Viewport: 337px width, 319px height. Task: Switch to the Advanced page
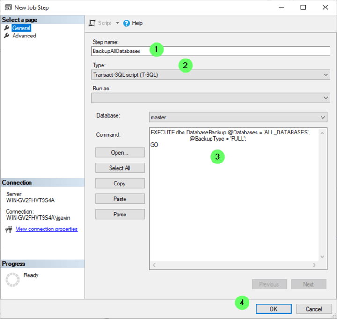24,36
